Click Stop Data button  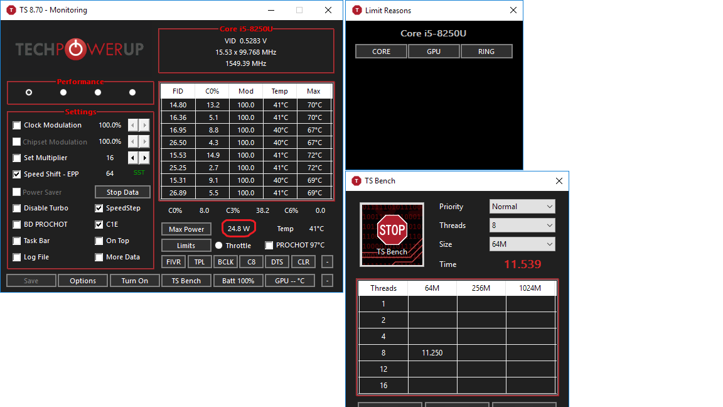pyautogui.click(x=122, y=192)
